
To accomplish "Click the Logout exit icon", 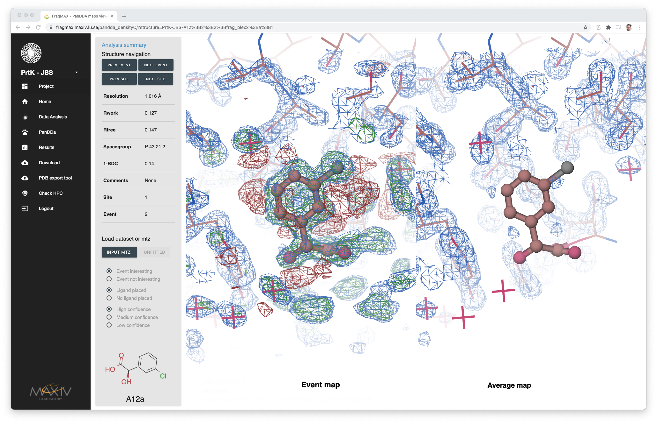I will 25,208.
